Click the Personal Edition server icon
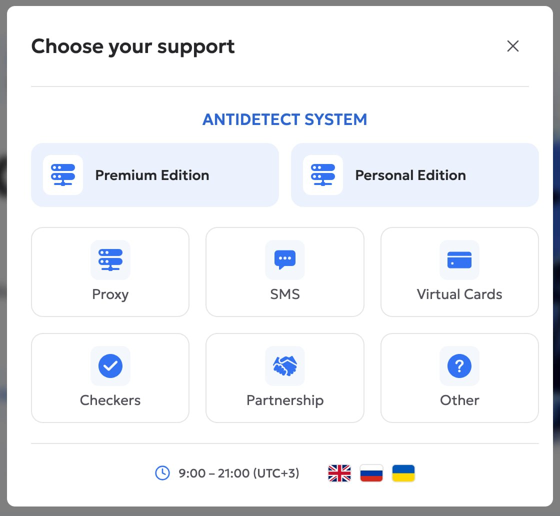 (x=323, y=175)
